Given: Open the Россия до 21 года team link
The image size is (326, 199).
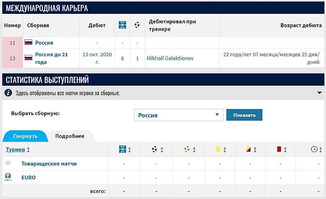Looking at the screenshot, I should [x=51, y=58].
